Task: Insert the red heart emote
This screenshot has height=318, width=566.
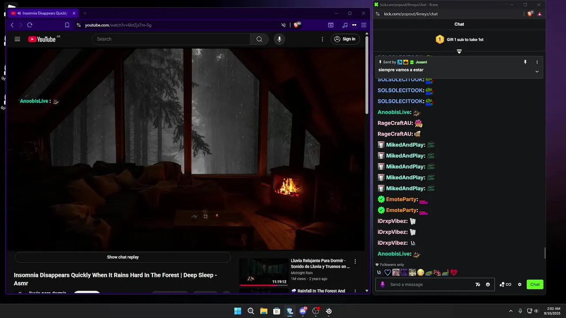Action: [453, 273]
